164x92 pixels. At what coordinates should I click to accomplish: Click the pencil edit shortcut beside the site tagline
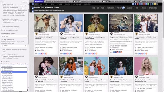(33, 11)
